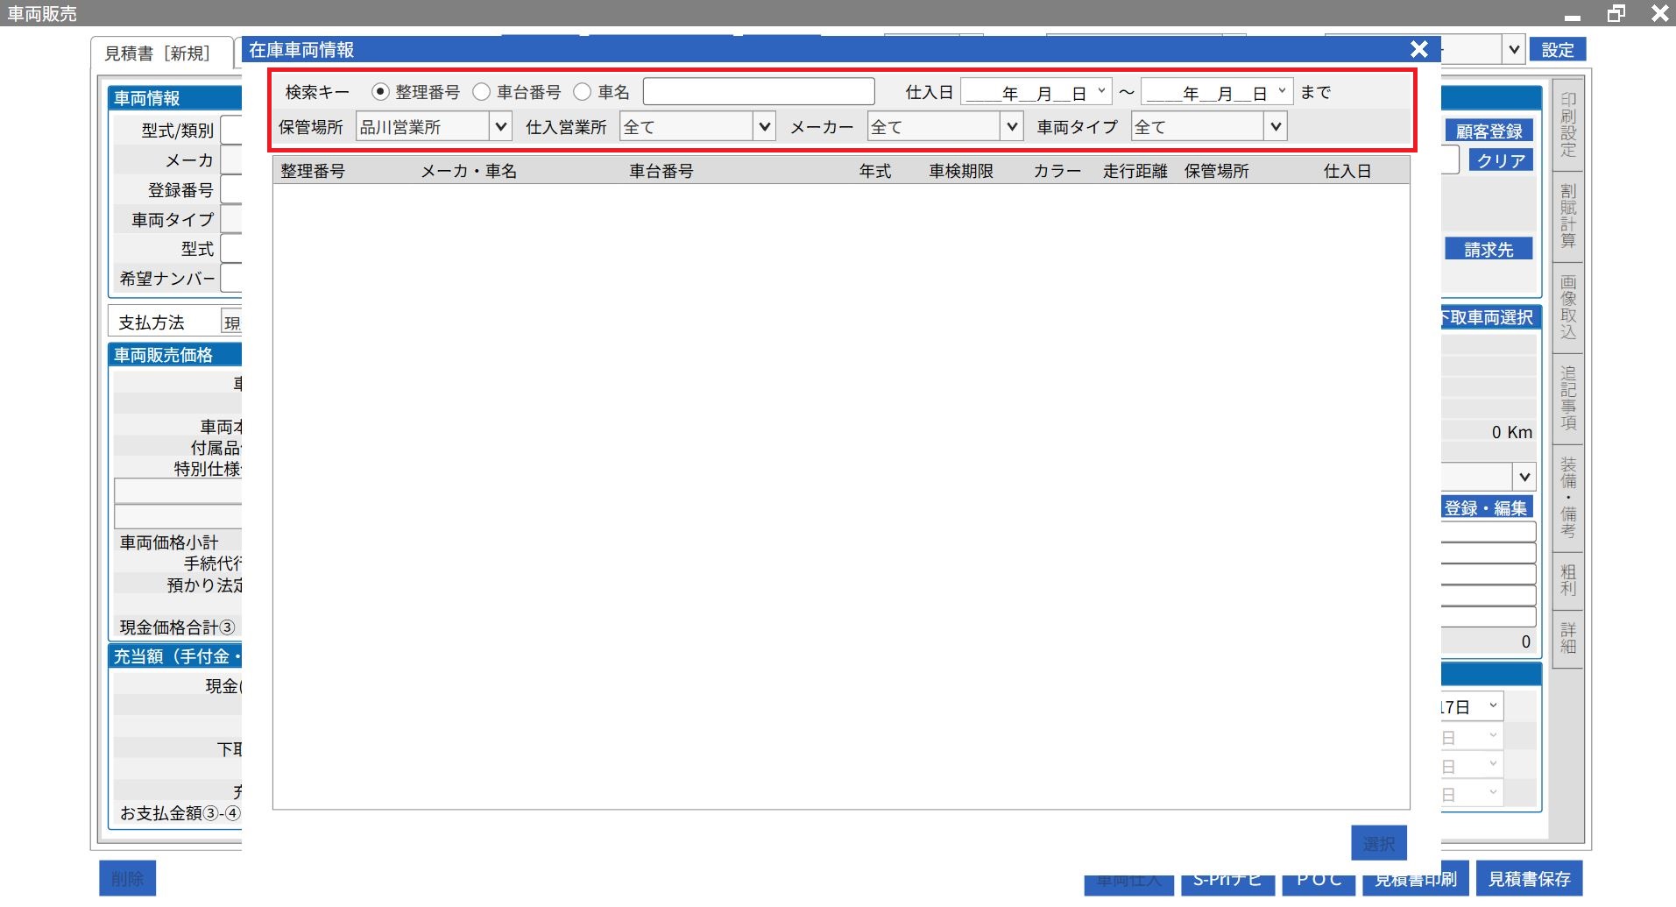
Task: Switch to the 割賦計算 side tab
Action: [1567, 216]
